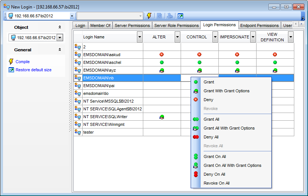Screen dimensions: 308x196
Task: Choose Grant On All menu item
Action: coord(231,157)
